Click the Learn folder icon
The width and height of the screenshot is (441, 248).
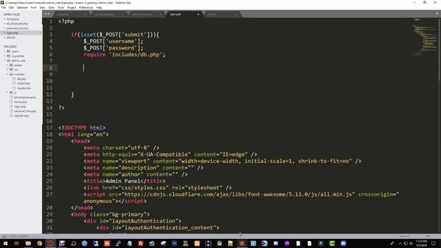8,52
